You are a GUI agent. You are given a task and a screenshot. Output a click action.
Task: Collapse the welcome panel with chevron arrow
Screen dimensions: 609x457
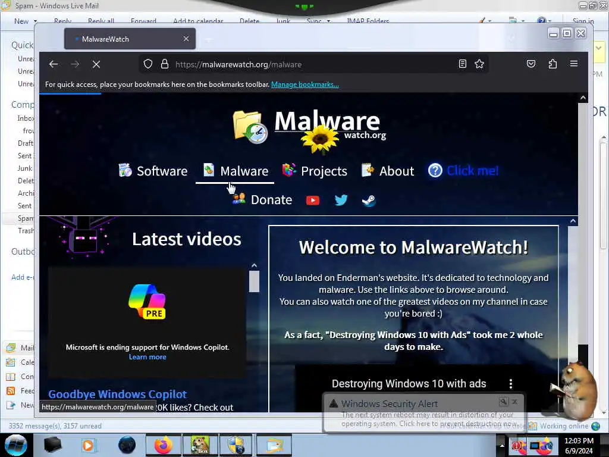573,221
